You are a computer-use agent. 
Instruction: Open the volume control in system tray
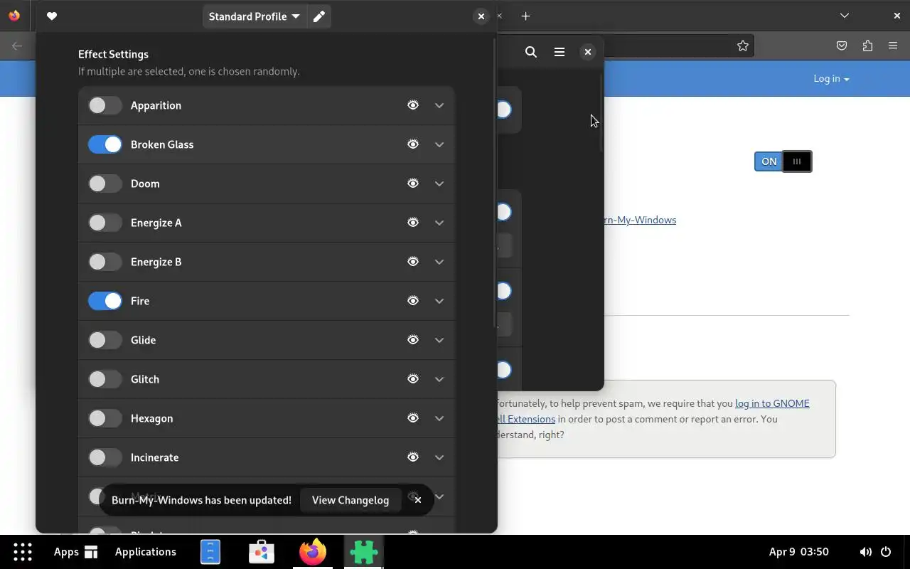865,552
